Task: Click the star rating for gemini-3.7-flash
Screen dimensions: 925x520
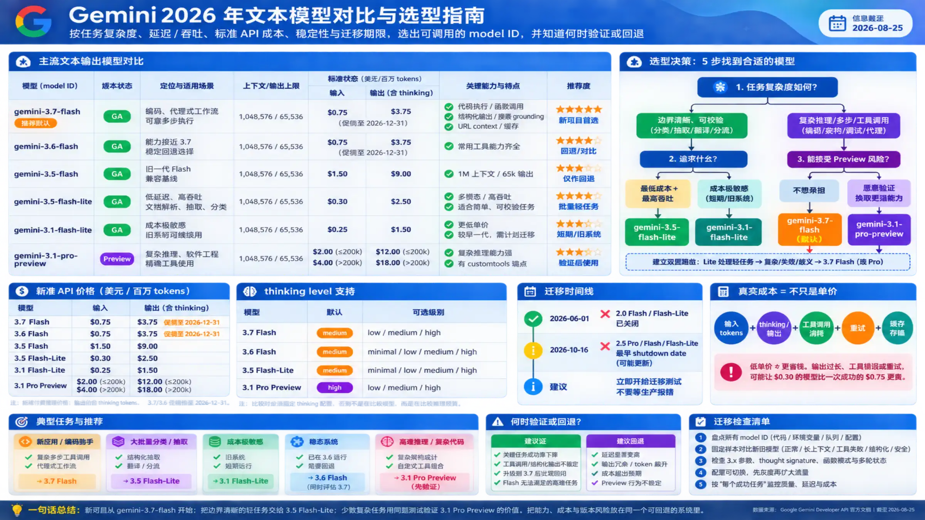Action: point(579,109)
